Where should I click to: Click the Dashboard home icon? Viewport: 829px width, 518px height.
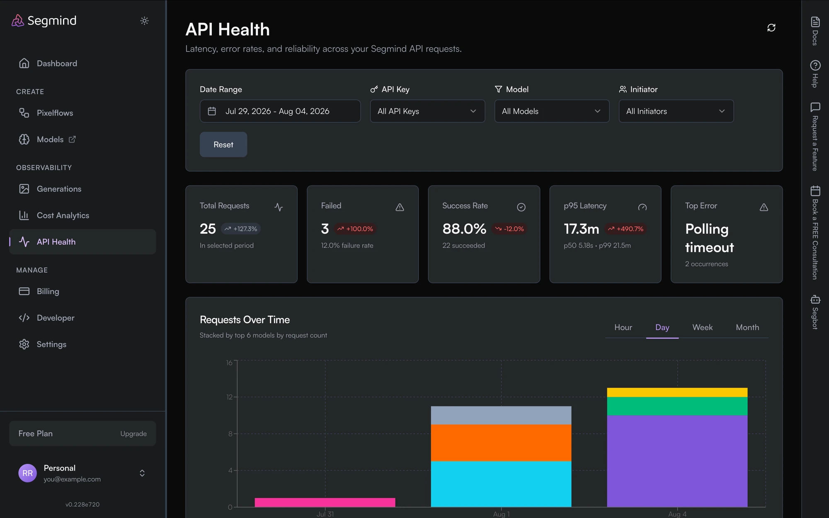point(24,63)
